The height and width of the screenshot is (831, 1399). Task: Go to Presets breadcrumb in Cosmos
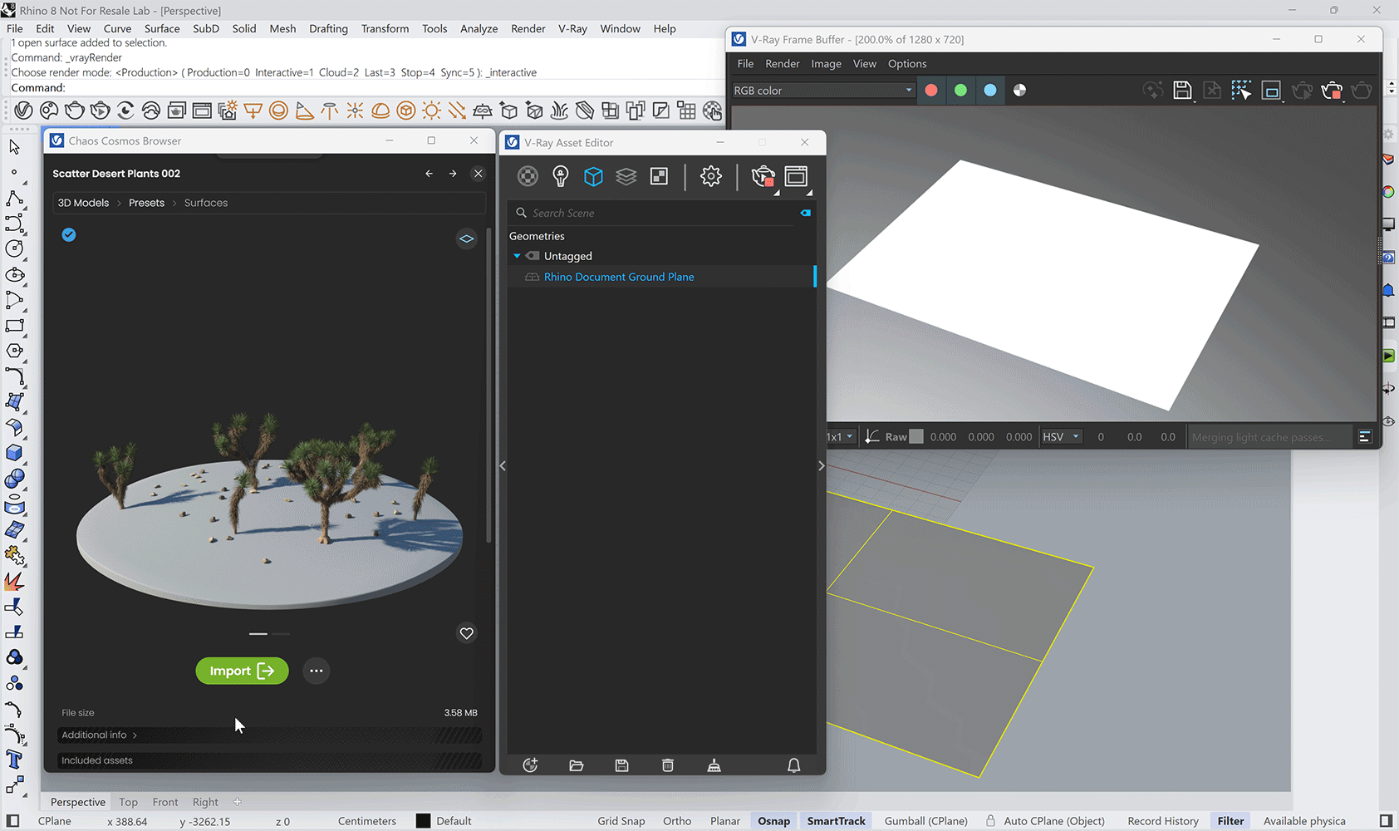click(146, 203)
